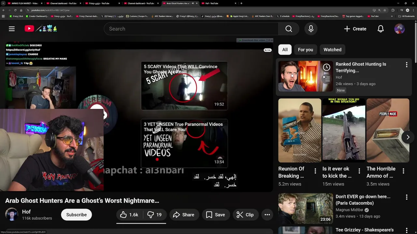Mute the Arab Ghost Hunters browser tab
Viewport: 417px width, 234px height.
[193, 3]
